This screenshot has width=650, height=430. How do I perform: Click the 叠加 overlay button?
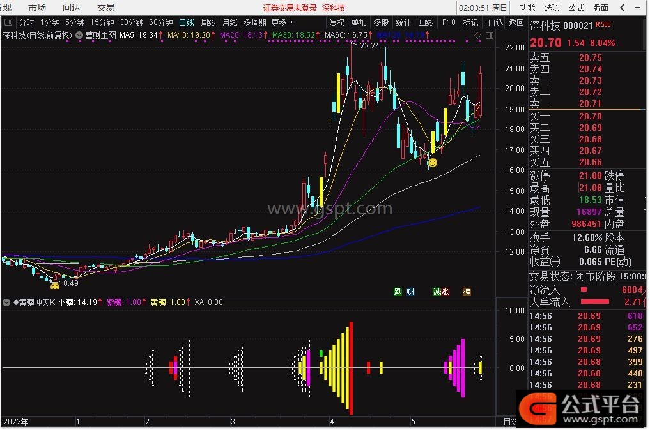tap(359, 22)
